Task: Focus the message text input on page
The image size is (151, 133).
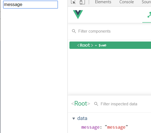Action: pos(31,5)
